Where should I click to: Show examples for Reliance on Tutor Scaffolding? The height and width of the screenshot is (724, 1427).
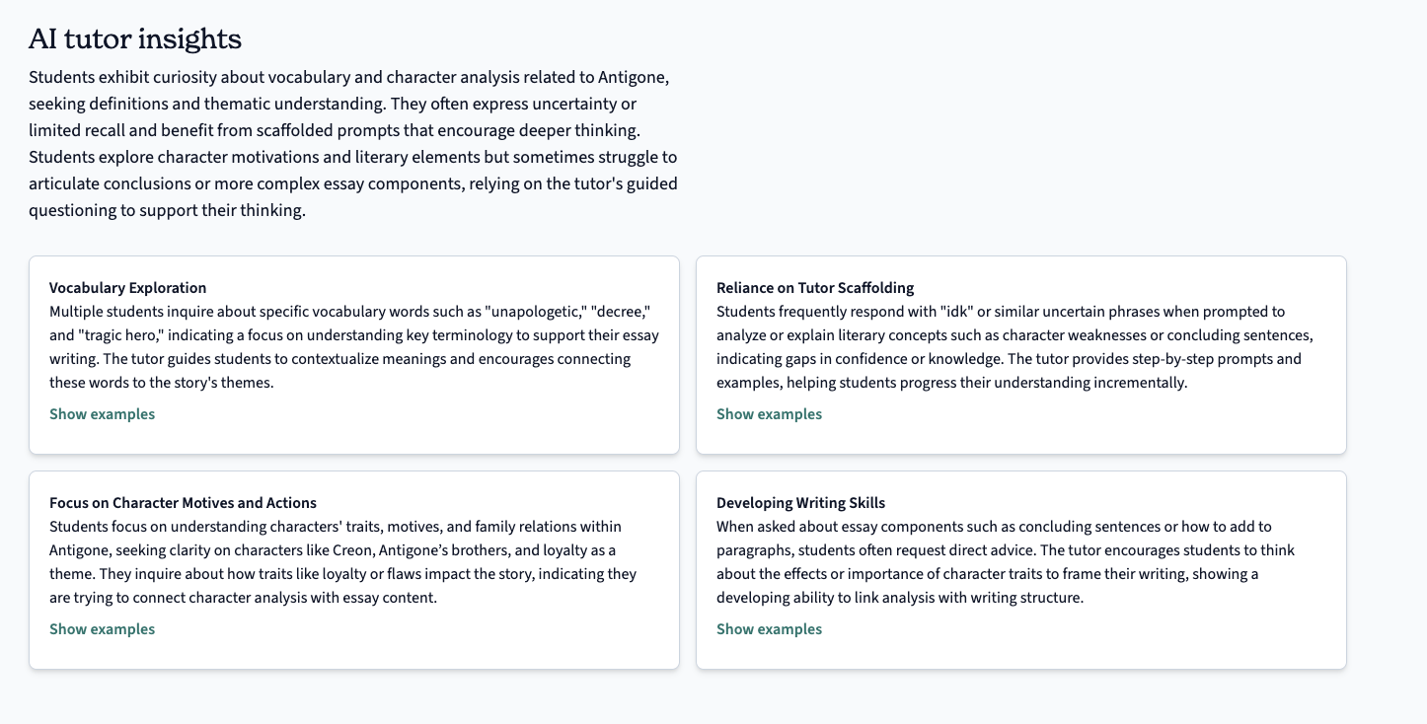769,414
